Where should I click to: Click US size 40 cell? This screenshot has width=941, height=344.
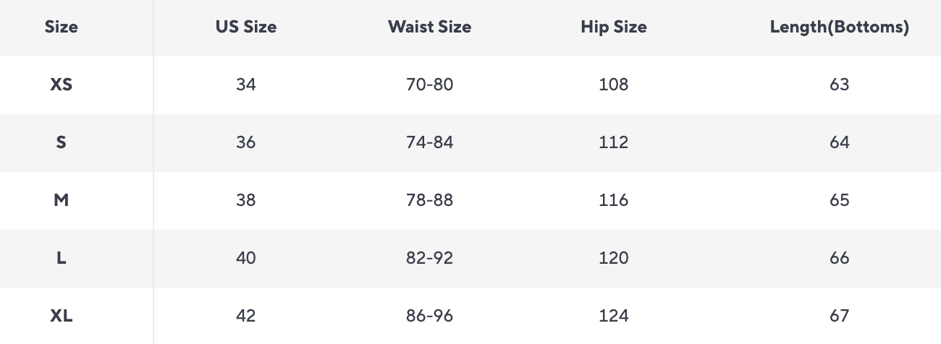pyautogui.click(x=246, y=258)
